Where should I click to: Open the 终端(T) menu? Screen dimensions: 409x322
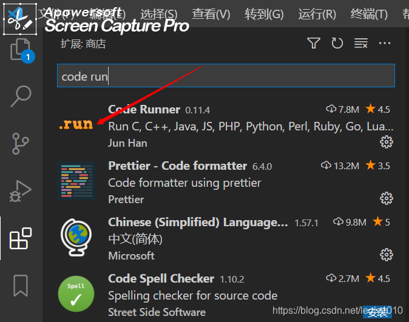tap(369, 14)
